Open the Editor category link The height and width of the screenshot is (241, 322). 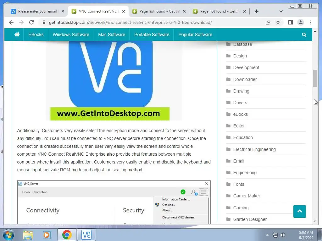(x=239, y=126)
